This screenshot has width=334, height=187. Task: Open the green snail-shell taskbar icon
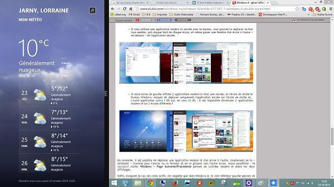point(211,183)
